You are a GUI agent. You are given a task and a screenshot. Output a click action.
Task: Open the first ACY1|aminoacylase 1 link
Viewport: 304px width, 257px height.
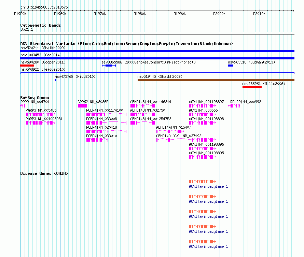pos(208,186)
